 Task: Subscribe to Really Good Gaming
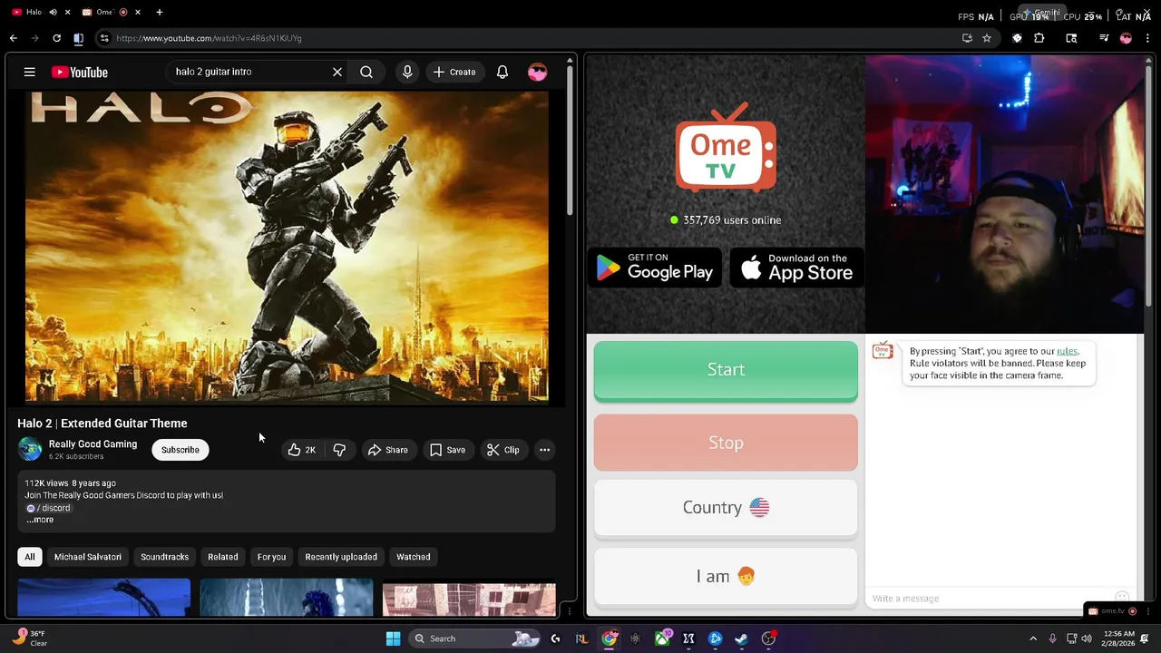(180, 450)
